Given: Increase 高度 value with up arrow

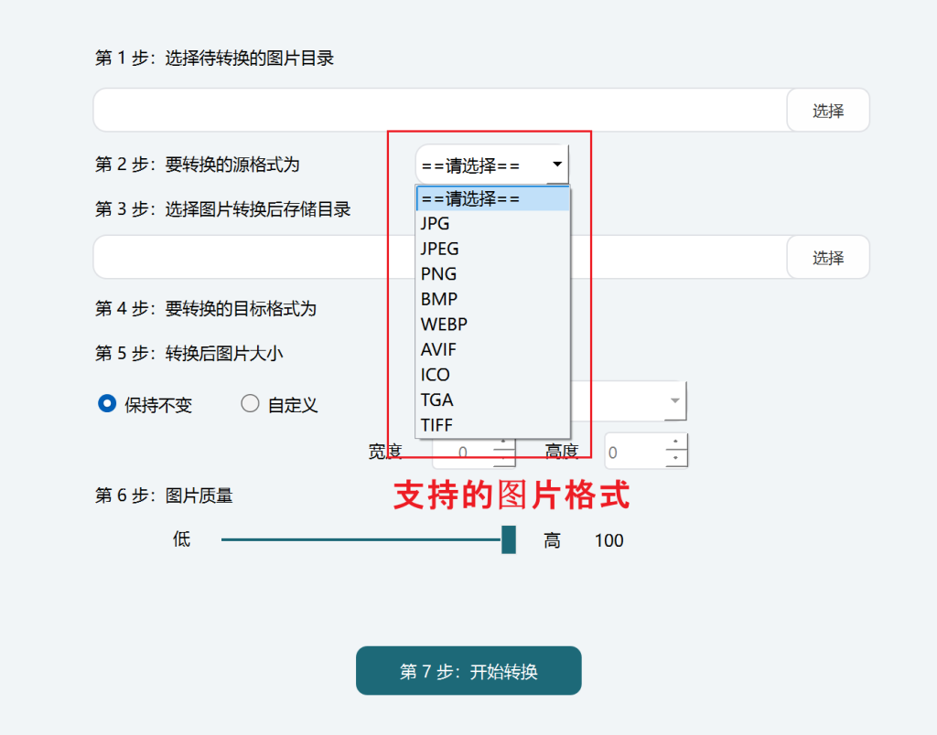Looking at the screenshot, I should [675, 444].
